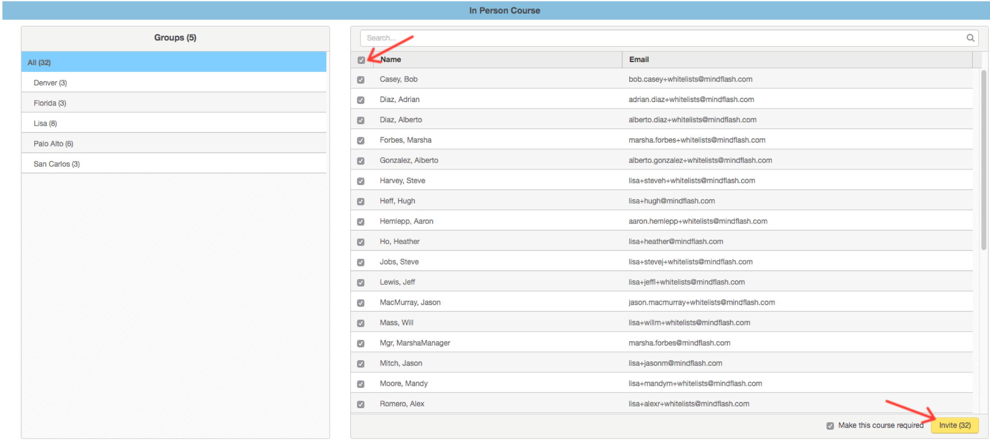
Task: Toggle Heff, Hugh's selection
Action: click(x=361, y=201)
